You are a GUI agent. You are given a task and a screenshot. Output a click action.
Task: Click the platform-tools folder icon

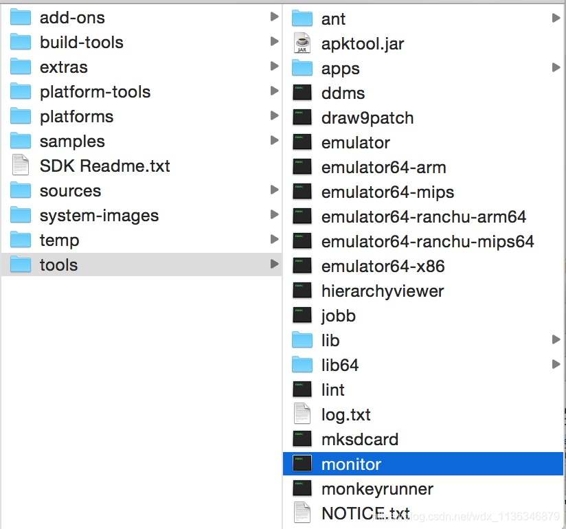pyautogui.click(x=21, y=91)
